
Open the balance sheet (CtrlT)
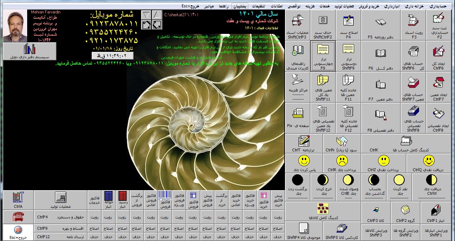click(304, 143)
